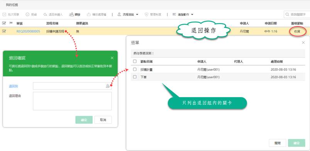
Task: Click the 簽核節點 column header
Action: click(x=297, y=23)
